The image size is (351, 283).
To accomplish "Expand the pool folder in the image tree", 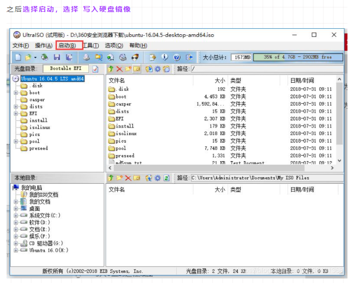I will [16, 141].
